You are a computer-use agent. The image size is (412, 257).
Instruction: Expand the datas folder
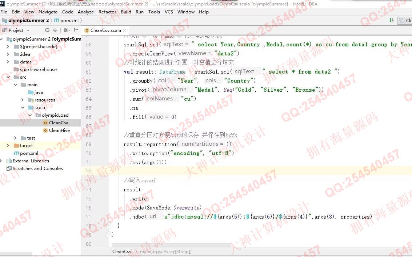coord(8,62)
